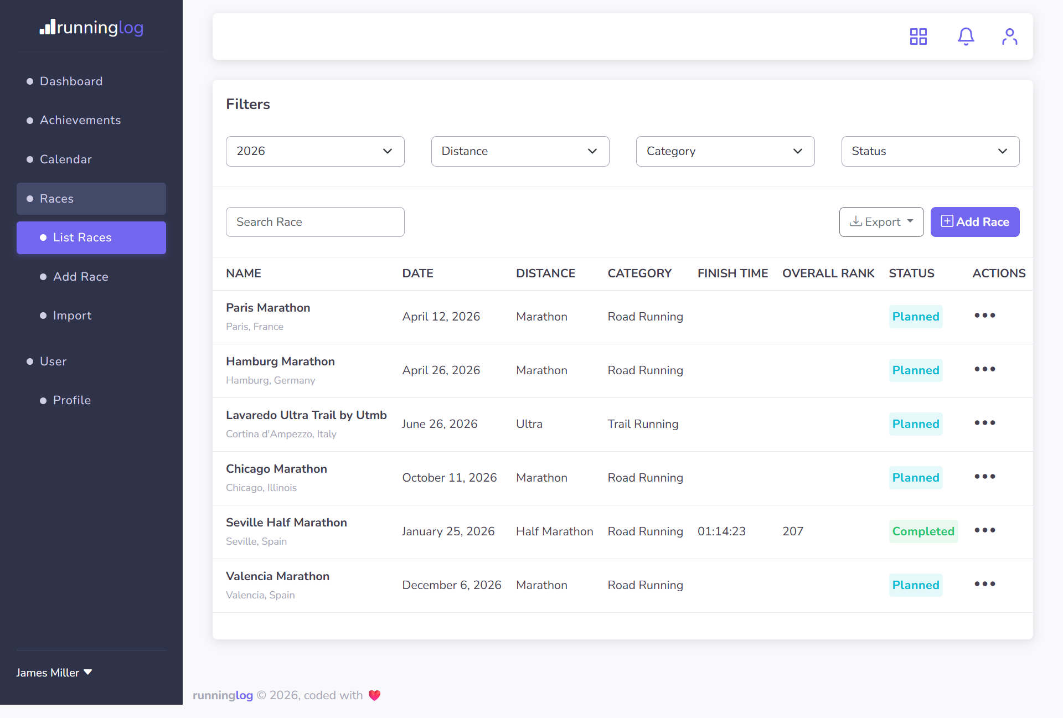Image resolution: width=1063 pixels, height=718 pixels.
Task: Click inside the Search Race field
Action: tap(314, 221)
